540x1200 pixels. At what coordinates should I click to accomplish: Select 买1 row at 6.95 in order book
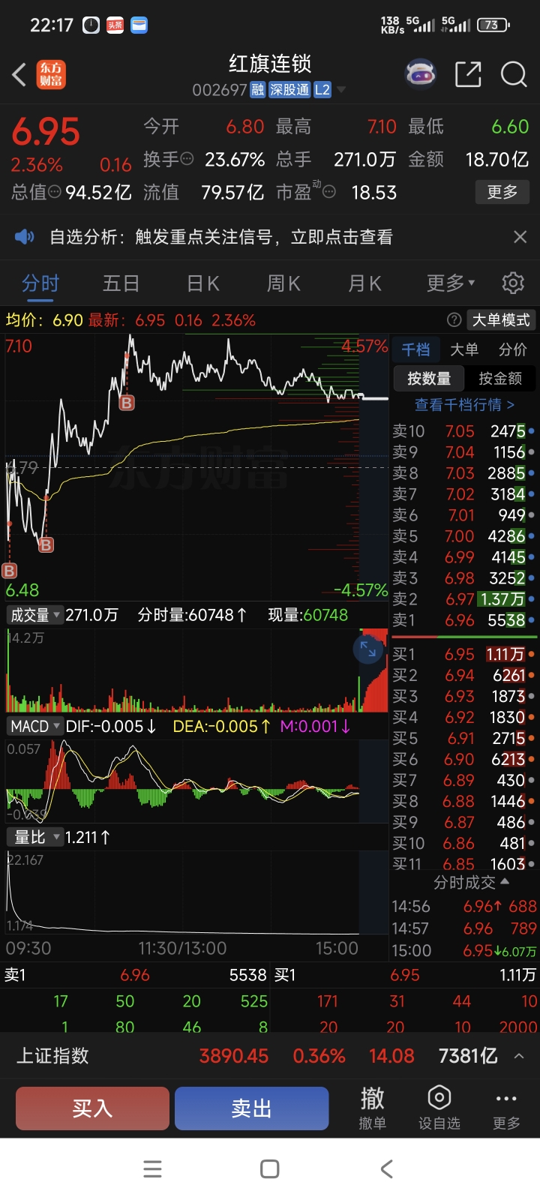[x=463, y=655]
